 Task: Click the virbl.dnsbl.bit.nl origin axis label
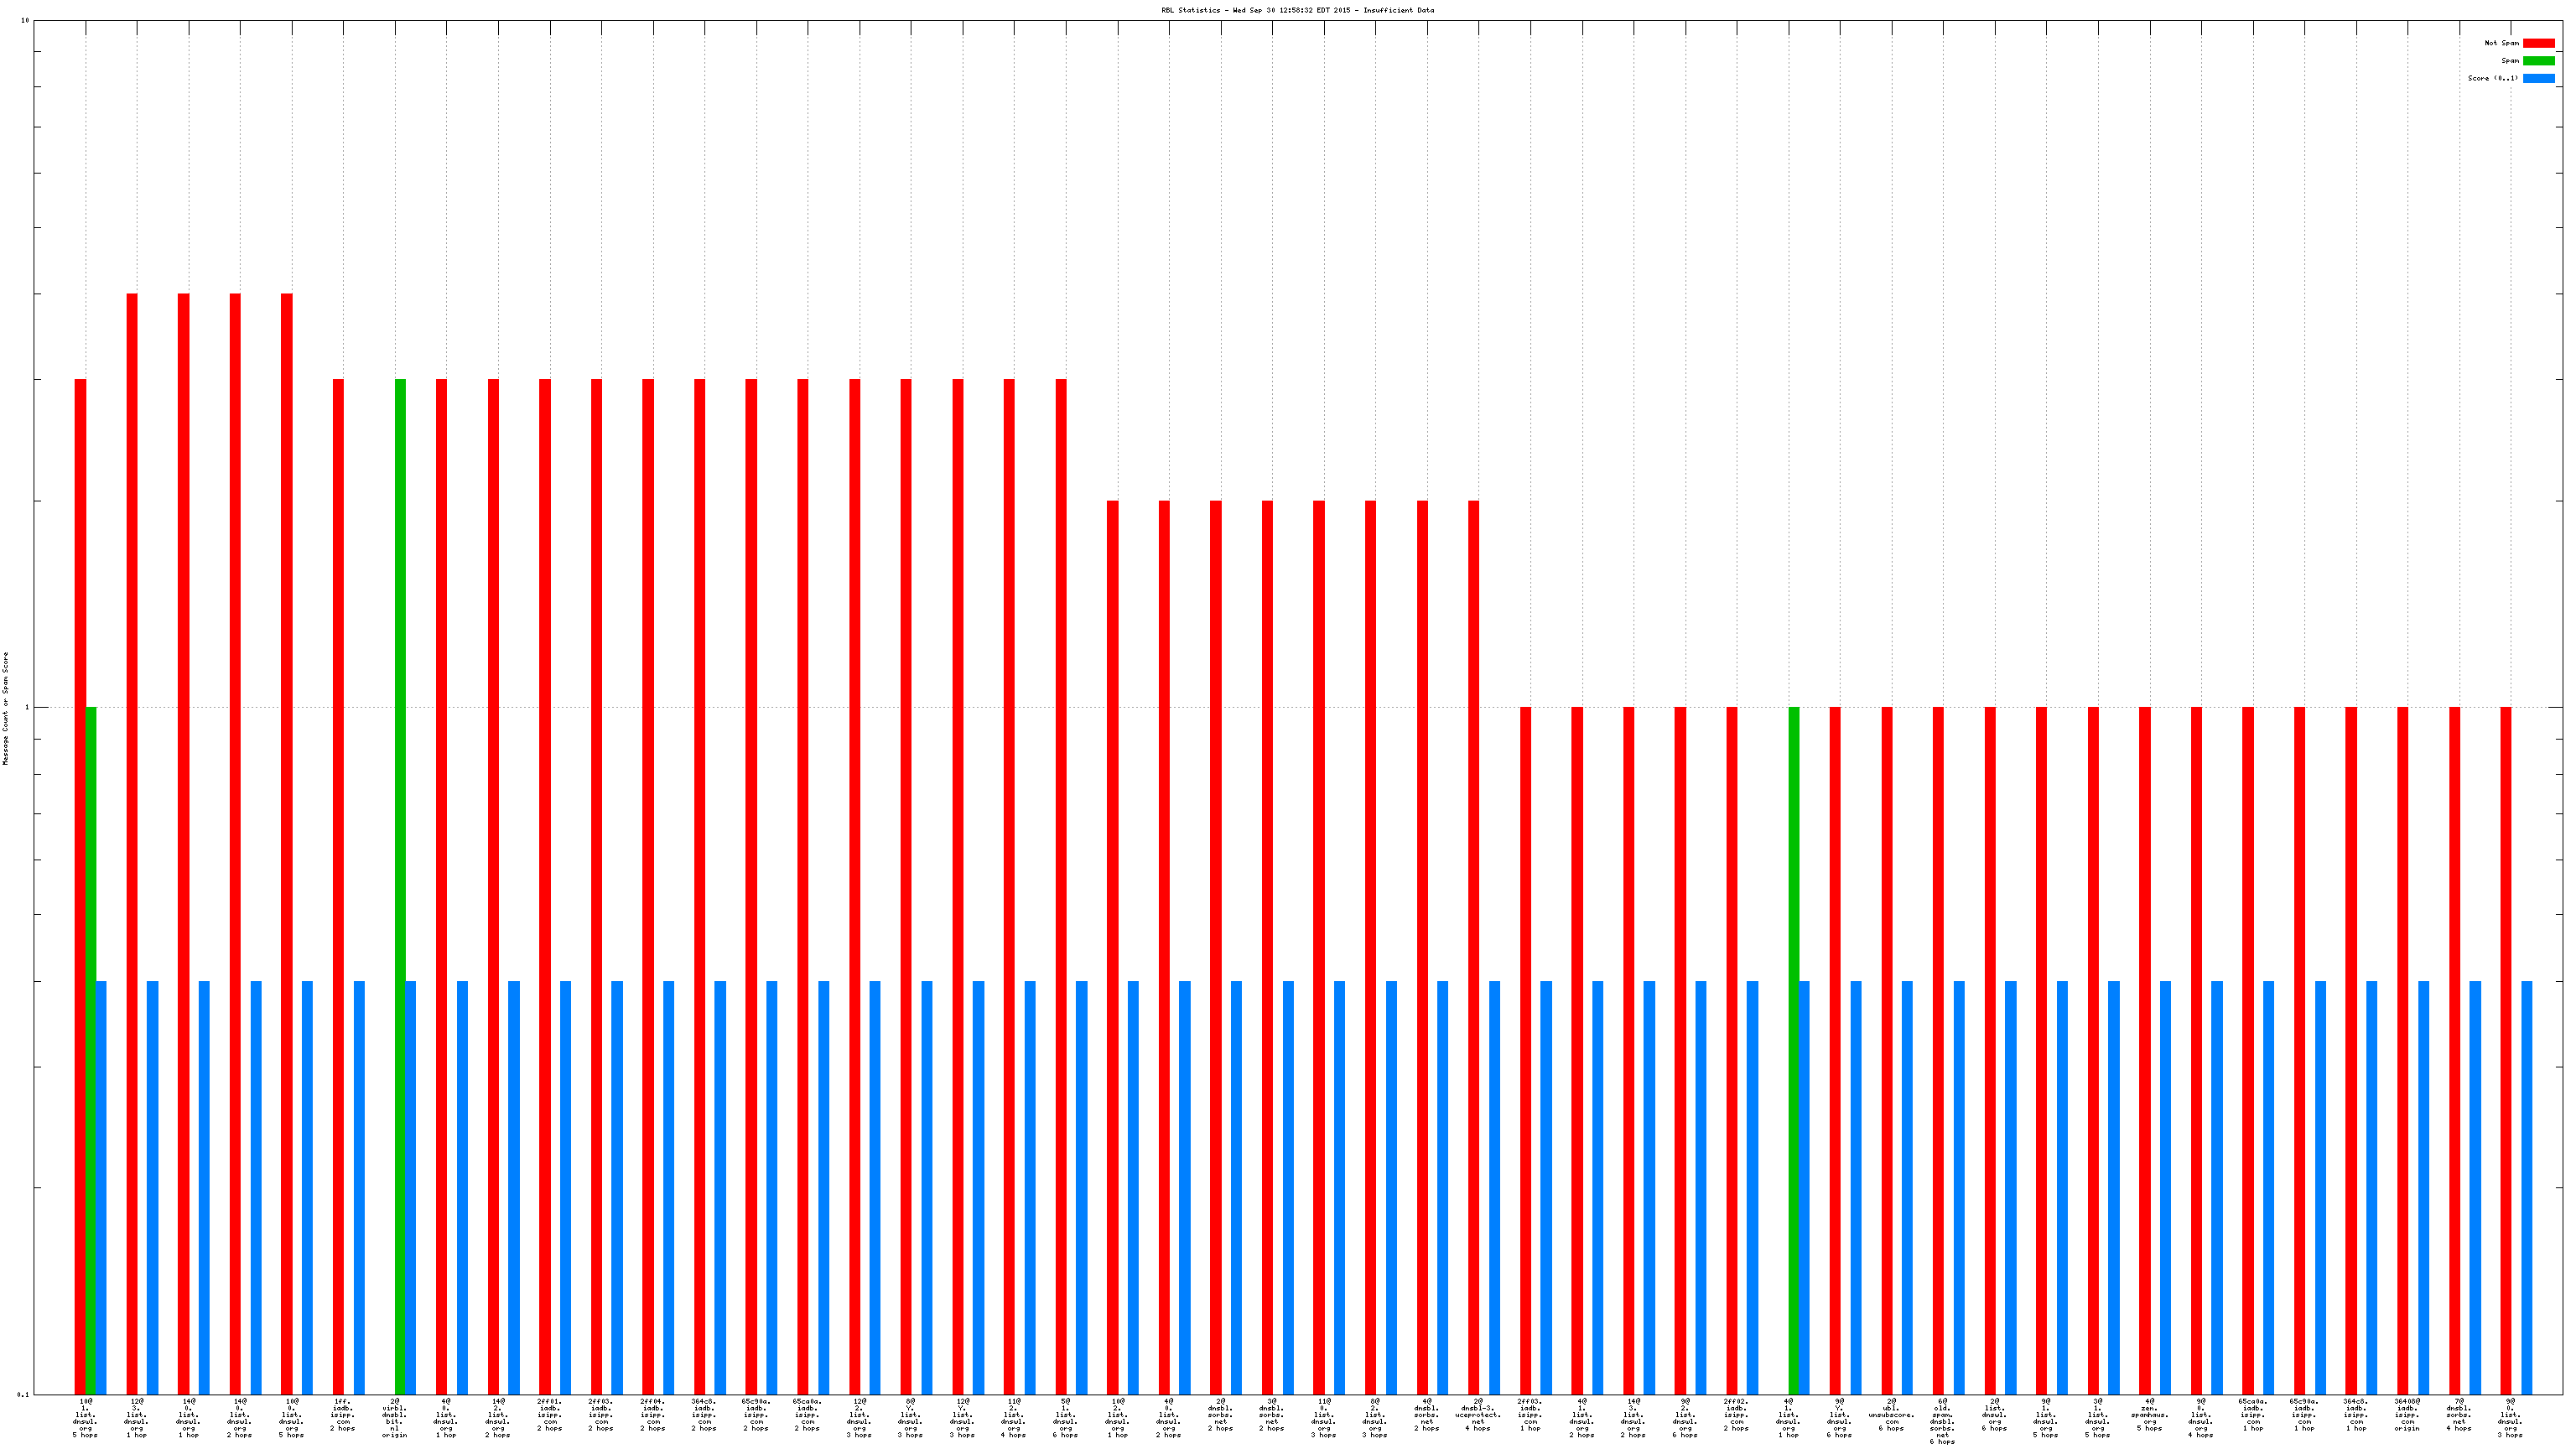394,1418
